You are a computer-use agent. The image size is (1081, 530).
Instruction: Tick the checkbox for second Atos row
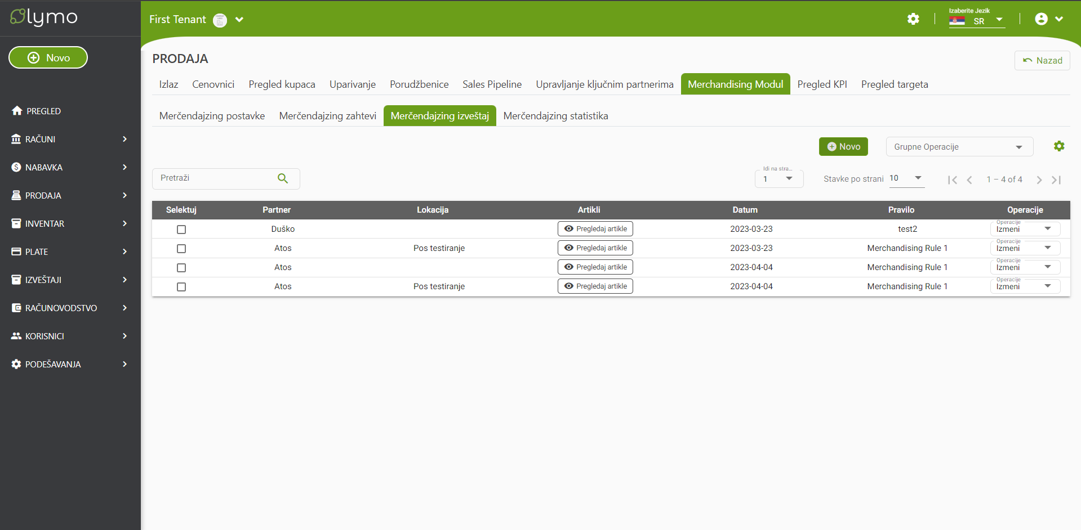181,268
